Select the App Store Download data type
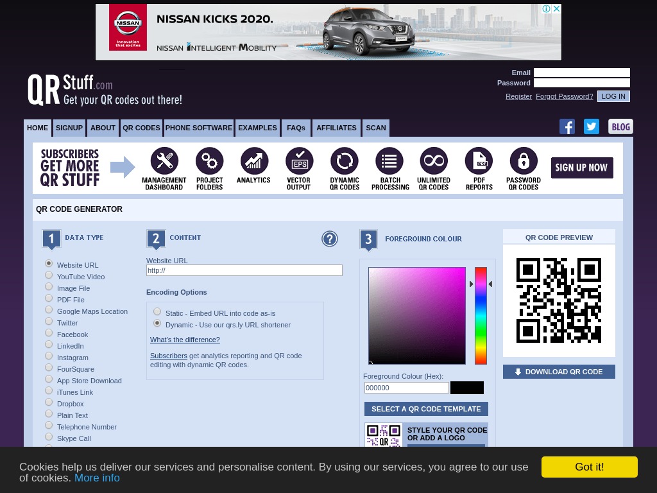This screenshot has height=493, width=657. pyautogui.click(x=49, y=379)
